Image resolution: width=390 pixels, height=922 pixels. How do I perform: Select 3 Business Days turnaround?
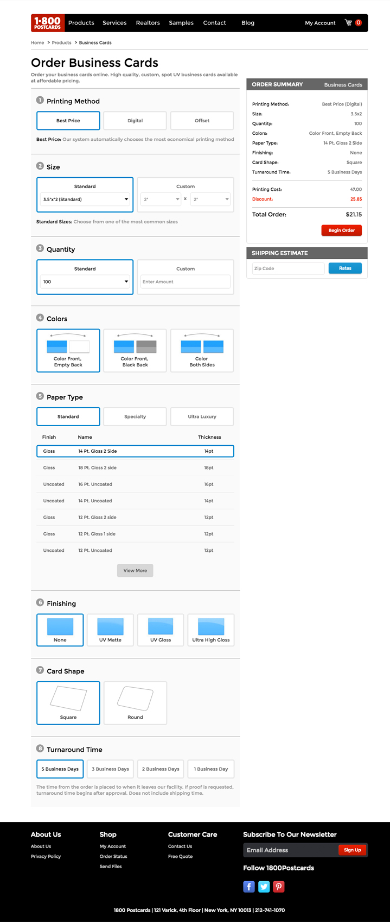[x=110, y=769]
